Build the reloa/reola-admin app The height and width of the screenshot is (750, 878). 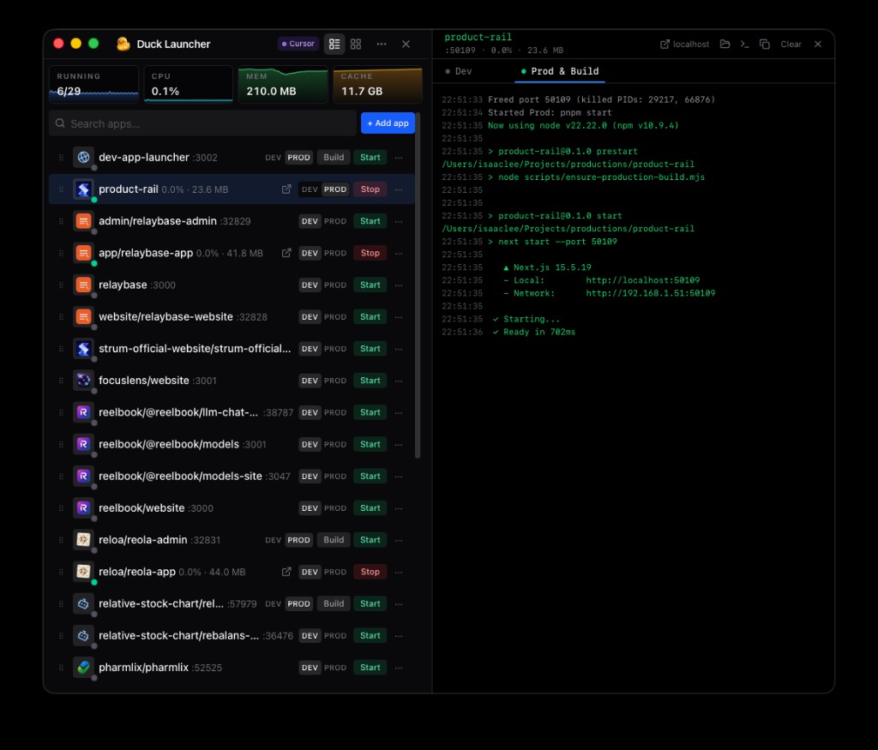tap(334, 539)
